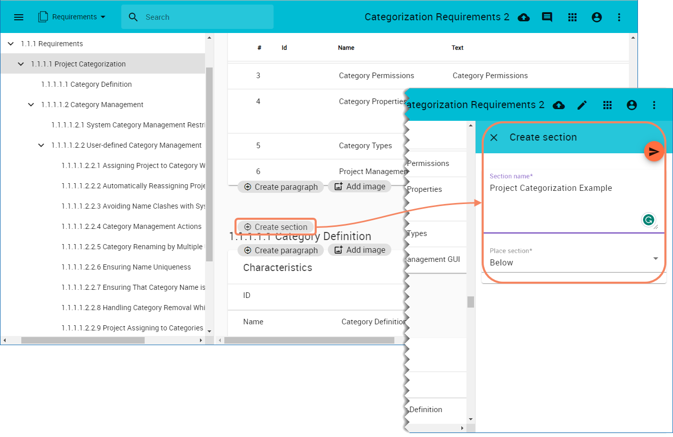Open the Requirements dropdown in the header
Viewport: 673px width, 437px height.
click(x=72, y=17)
